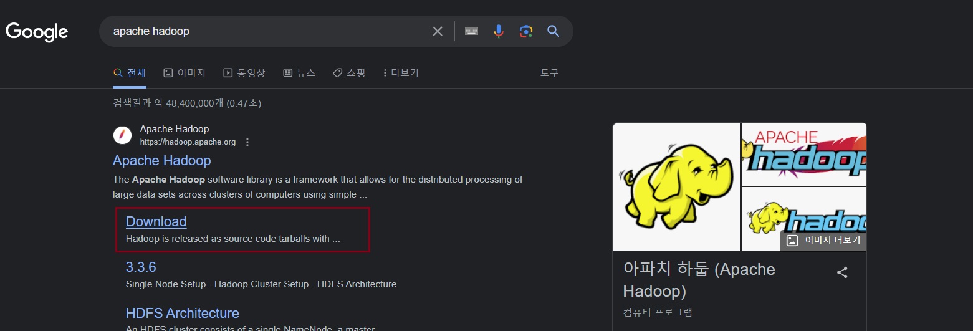Click the Apache Hadoop site favicon
Screen dimensions: 973x331
(122, 135)
